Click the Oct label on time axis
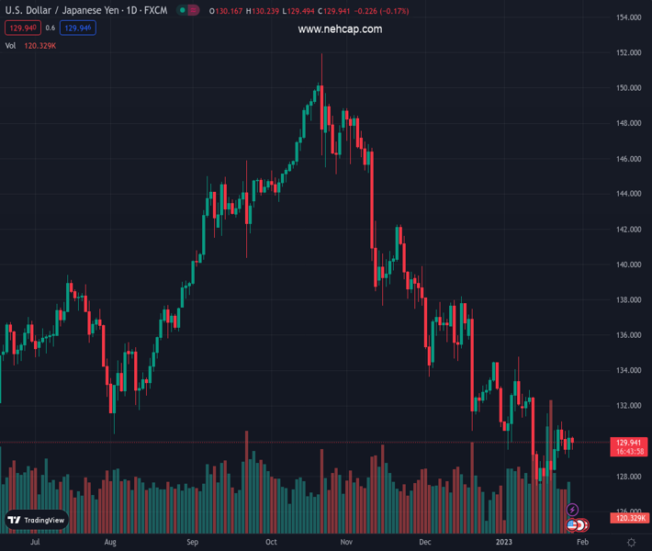The width and height of the screenshot is (652, 551). [x=271, y=542]
